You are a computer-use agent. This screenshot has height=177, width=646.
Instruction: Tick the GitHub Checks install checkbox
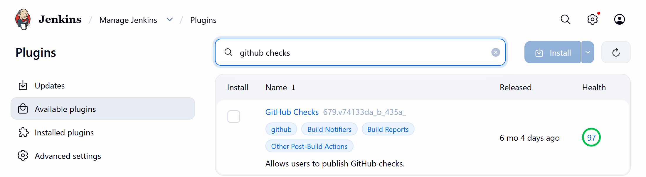[x=234, y=117]
